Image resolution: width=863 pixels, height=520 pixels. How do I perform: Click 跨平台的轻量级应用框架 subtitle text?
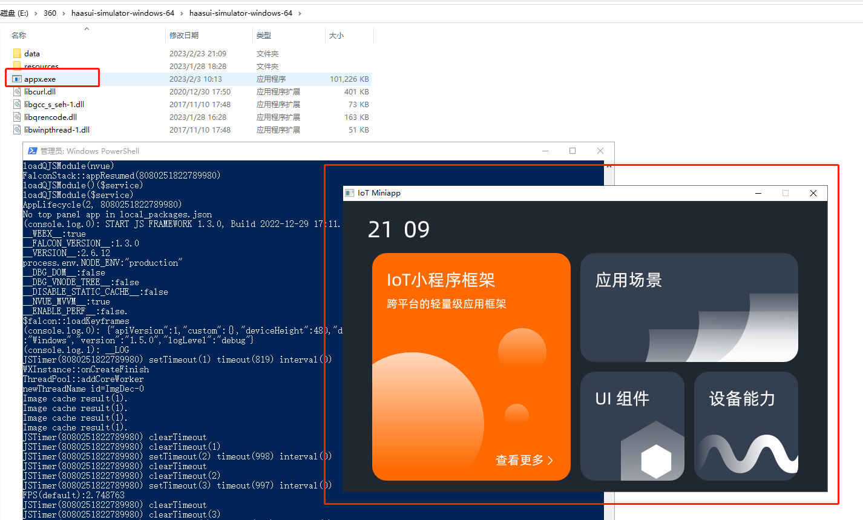click(x=447, y=304)
